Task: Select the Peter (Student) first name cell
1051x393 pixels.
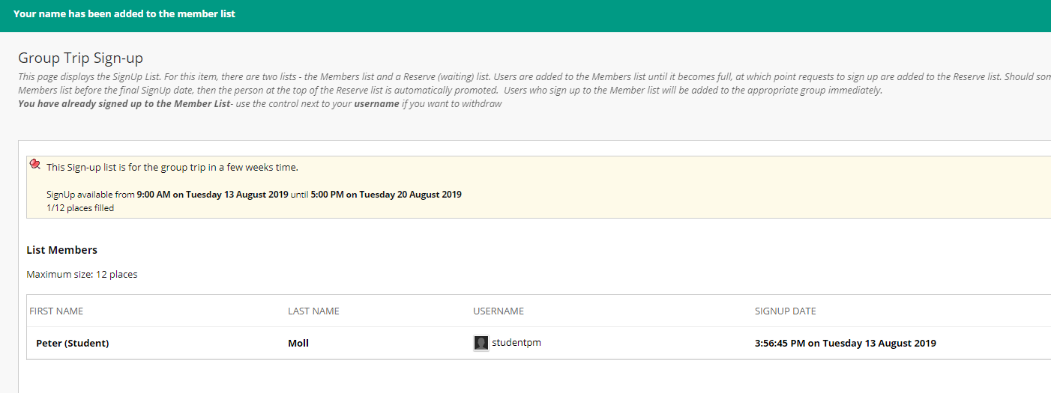Action: pos(73,344)
